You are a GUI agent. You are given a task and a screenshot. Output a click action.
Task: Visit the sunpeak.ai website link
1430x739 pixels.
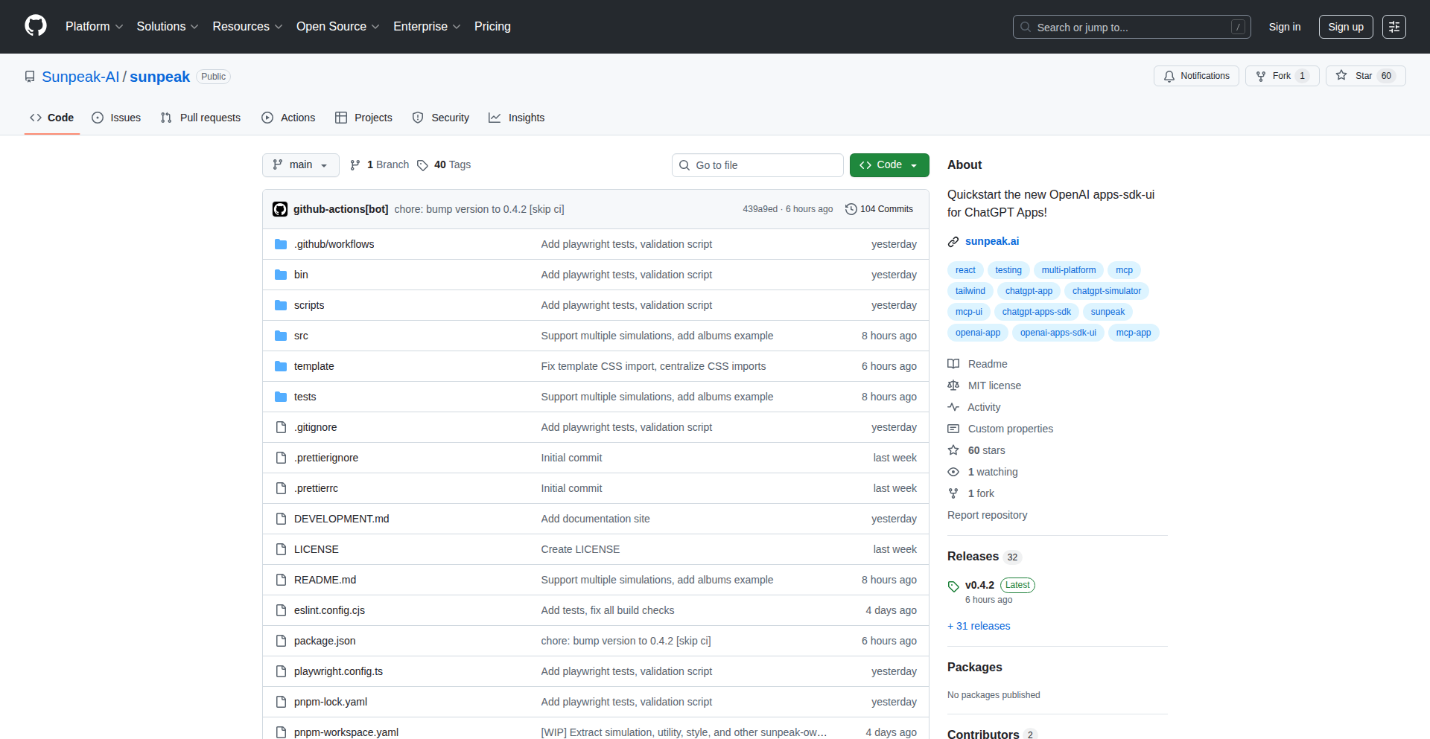[x=992, y=241]
